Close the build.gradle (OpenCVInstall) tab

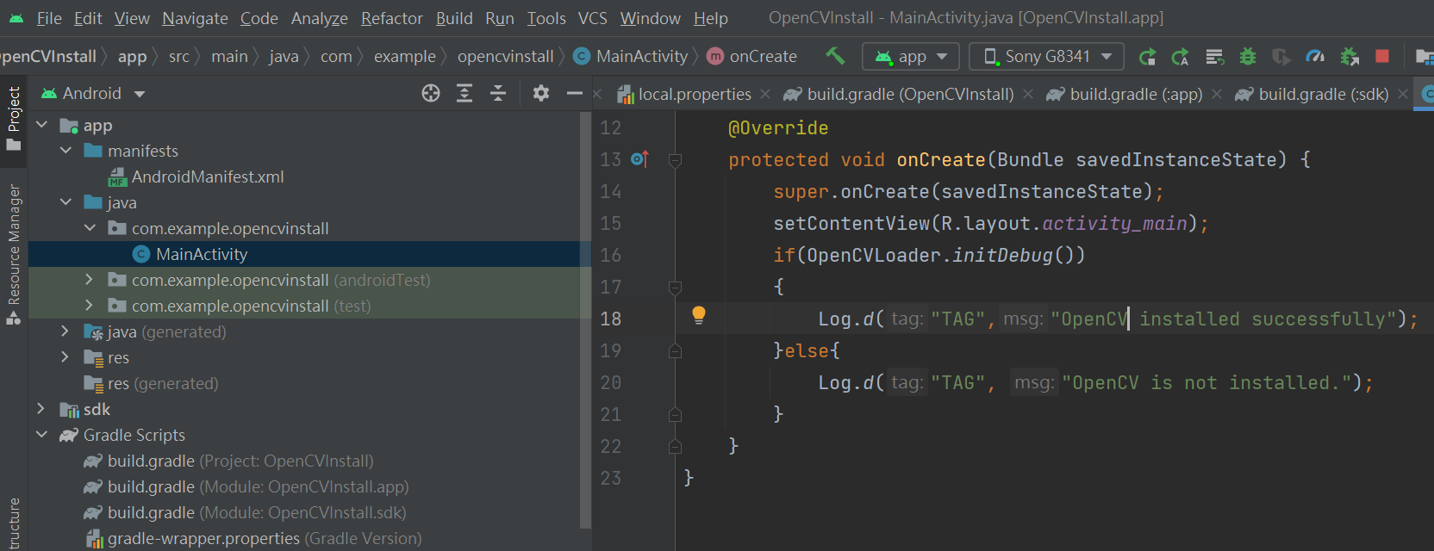[x=1028, y=94]
